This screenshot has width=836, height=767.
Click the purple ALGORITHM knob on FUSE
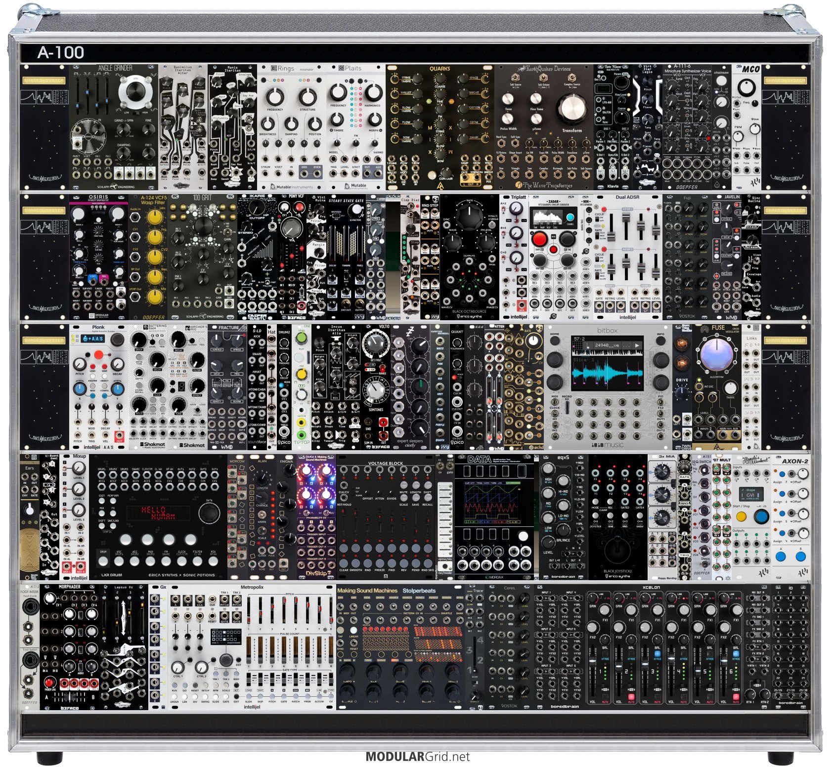point(716,355)
